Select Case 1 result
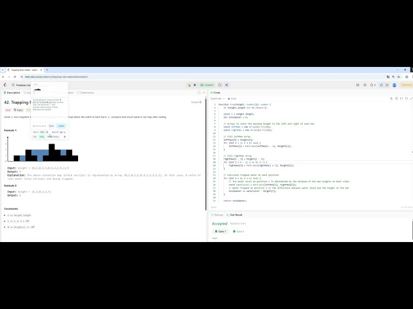413x309 pixels. [x=221, y=232]
